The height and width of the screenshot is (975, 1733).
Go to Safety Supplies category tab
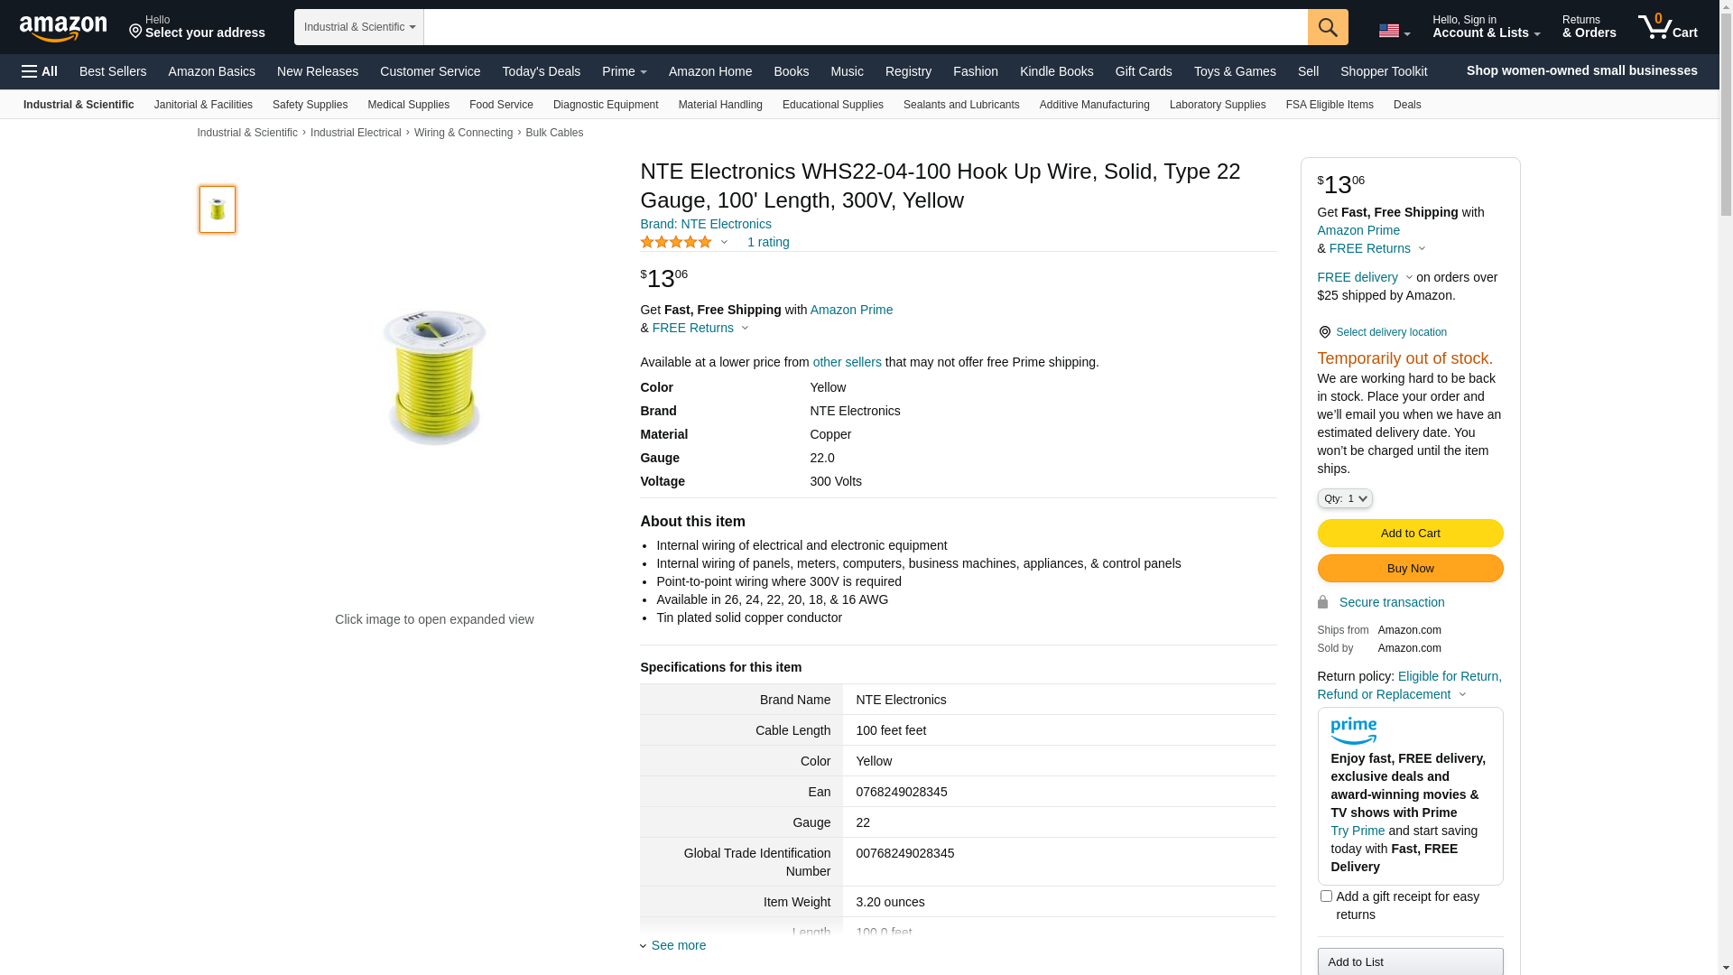click(310, 105)
